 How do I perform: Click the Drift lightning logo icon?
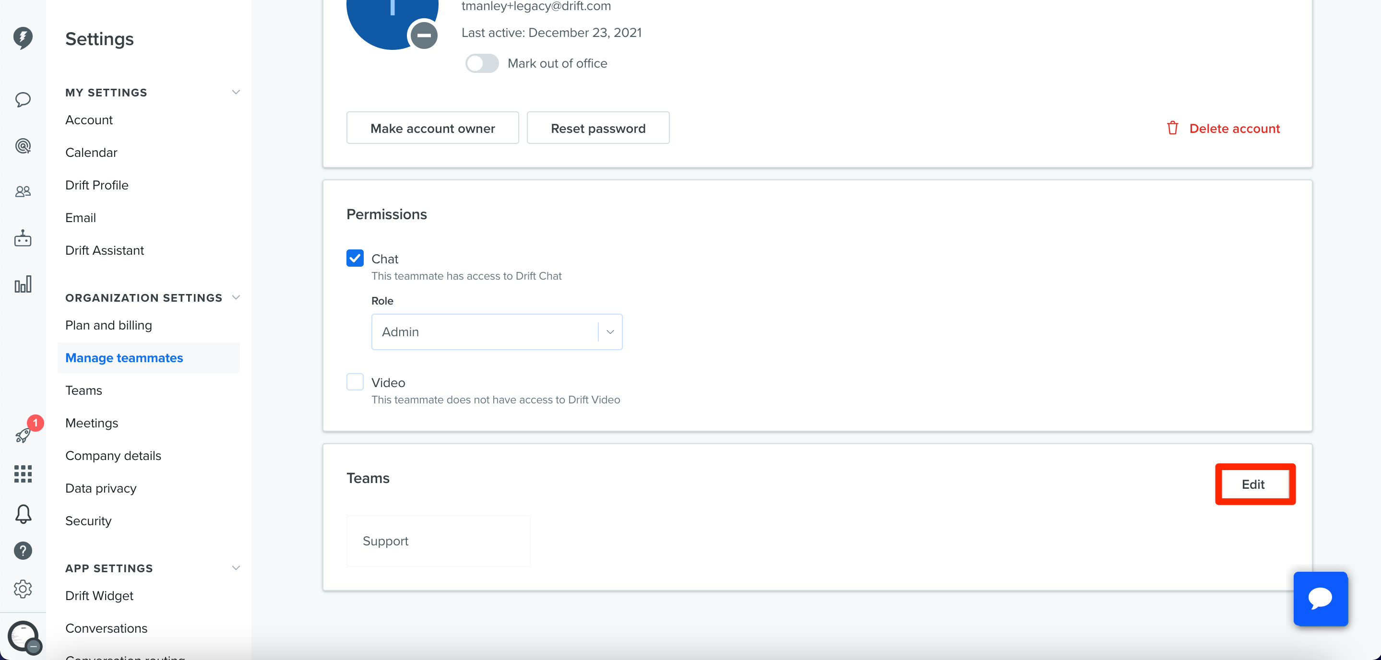pyautogui.click(x=23, y=37)
